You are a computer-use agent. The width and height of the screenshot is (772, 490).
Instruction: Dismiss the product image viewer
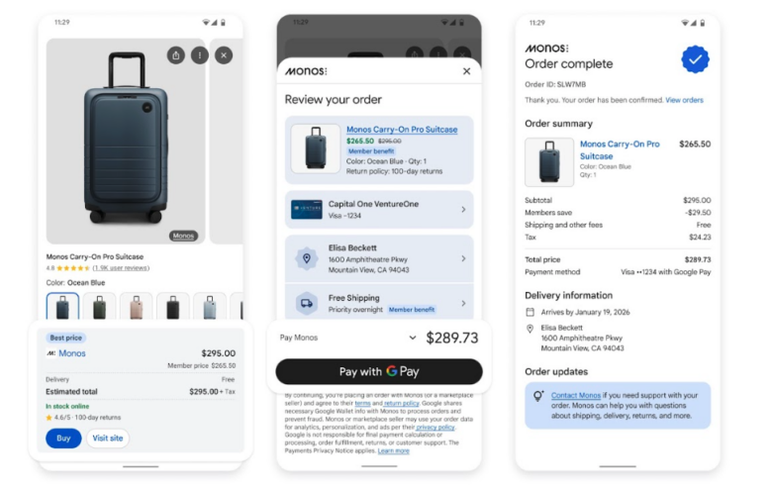224,55
